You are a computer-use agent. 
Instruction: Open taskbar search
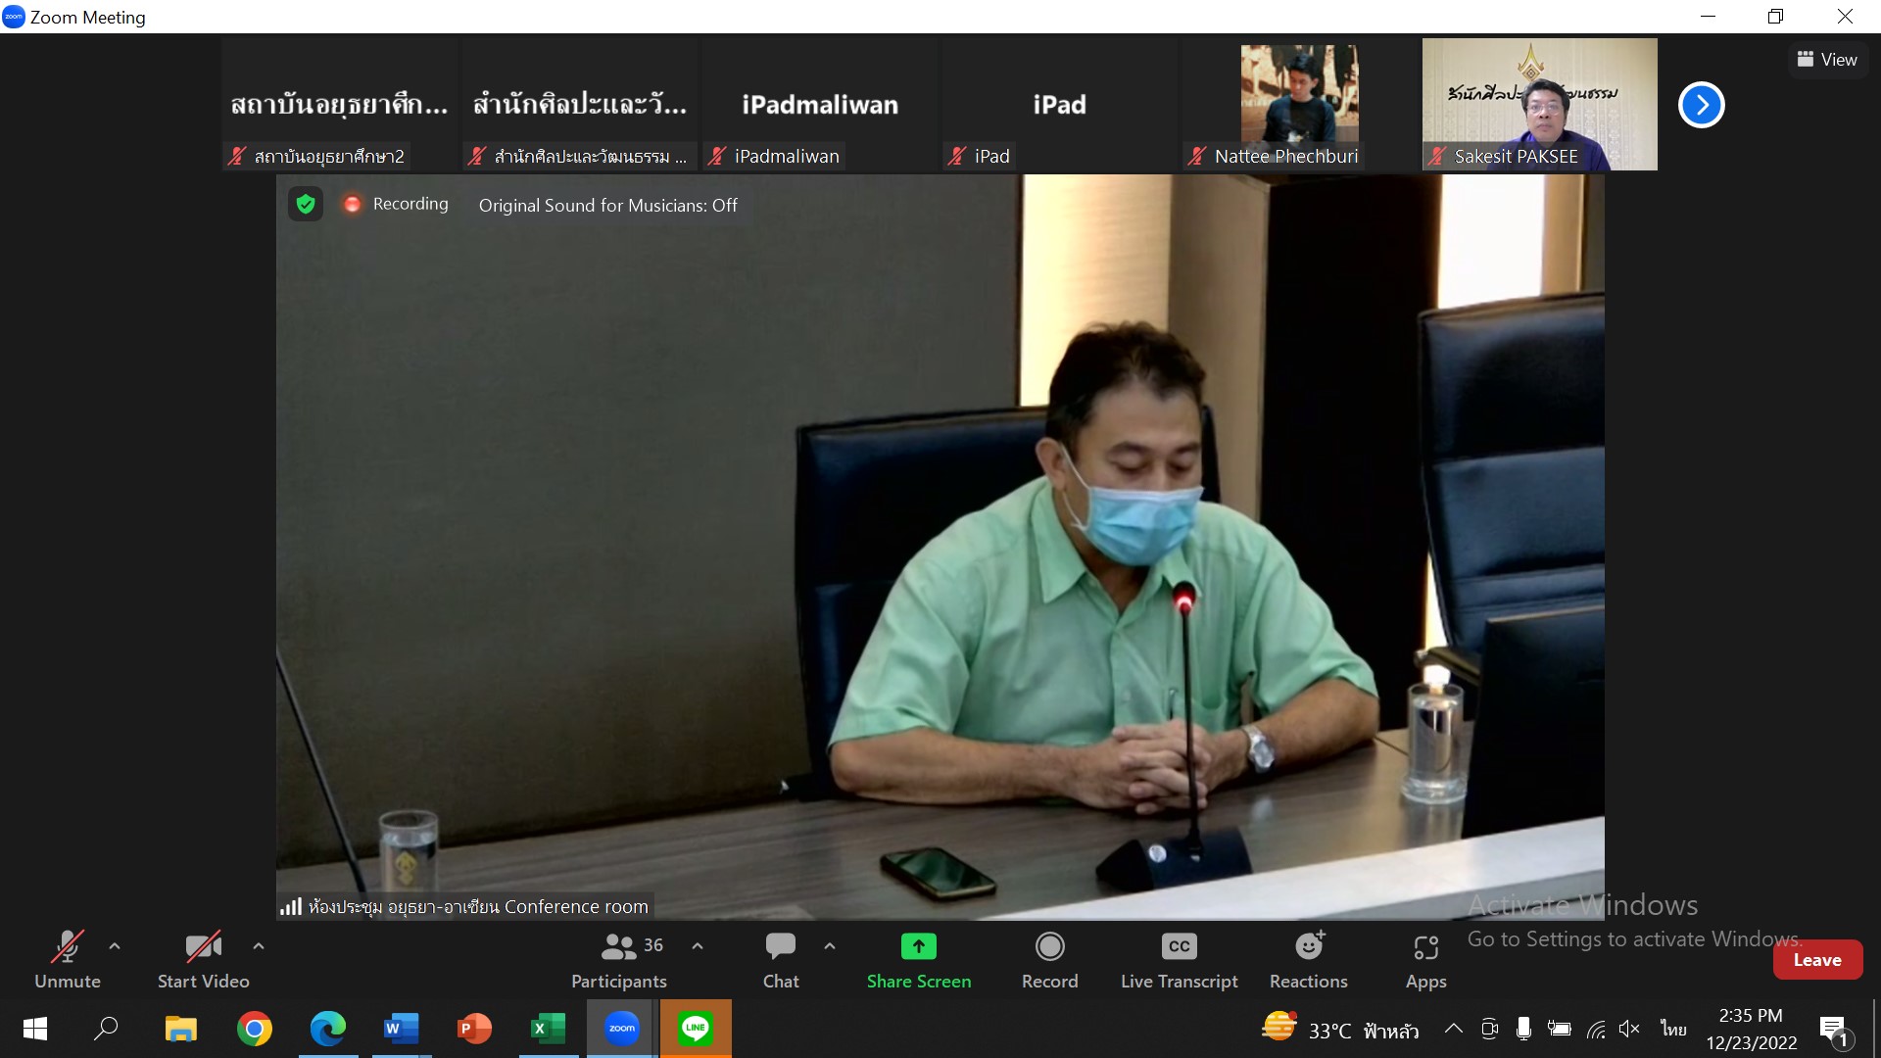pyautogui.click(x=106, y=1029)
